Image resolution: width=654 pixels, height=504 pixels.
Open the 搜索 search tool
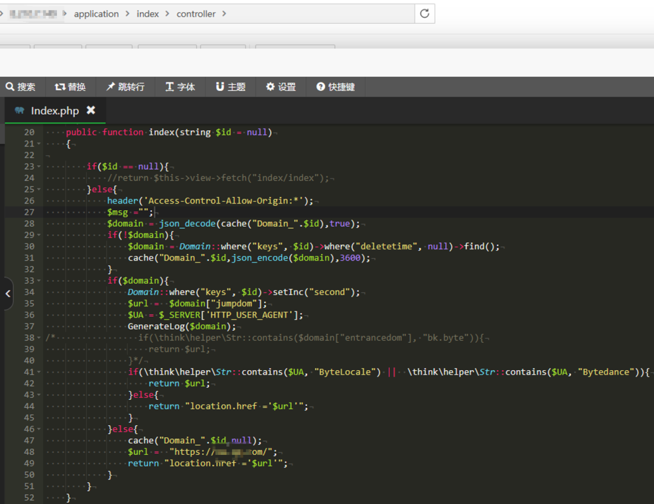click(x=21, y=87)
